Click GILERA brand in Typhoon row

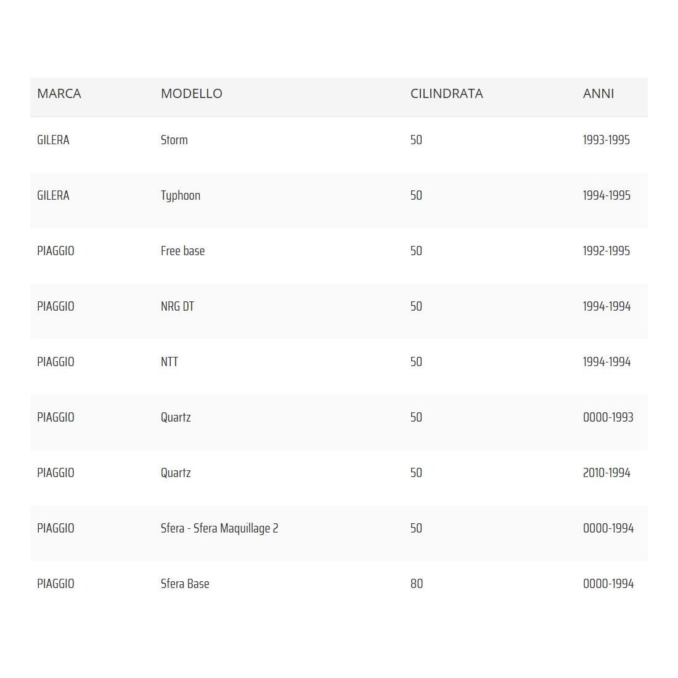point(53,195)
